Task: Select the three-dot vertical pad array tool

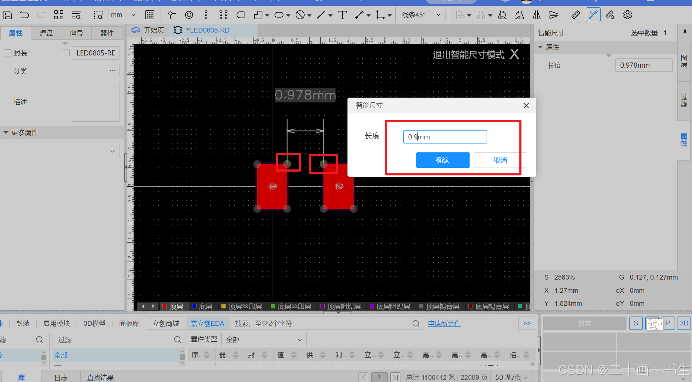Action: (206, 15)
